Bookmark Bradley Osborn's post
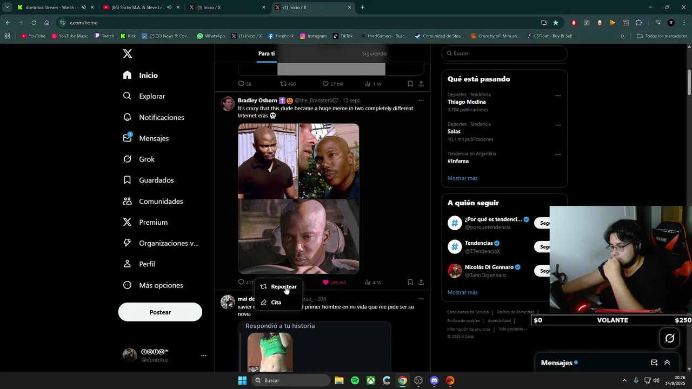 [x=410, y=282]
